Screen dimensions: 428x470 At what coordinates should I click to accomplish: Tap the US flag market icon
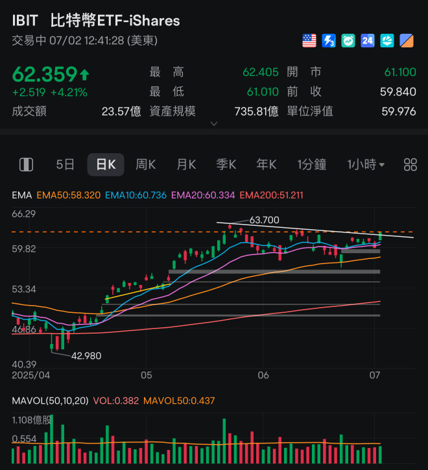(309, 40)
